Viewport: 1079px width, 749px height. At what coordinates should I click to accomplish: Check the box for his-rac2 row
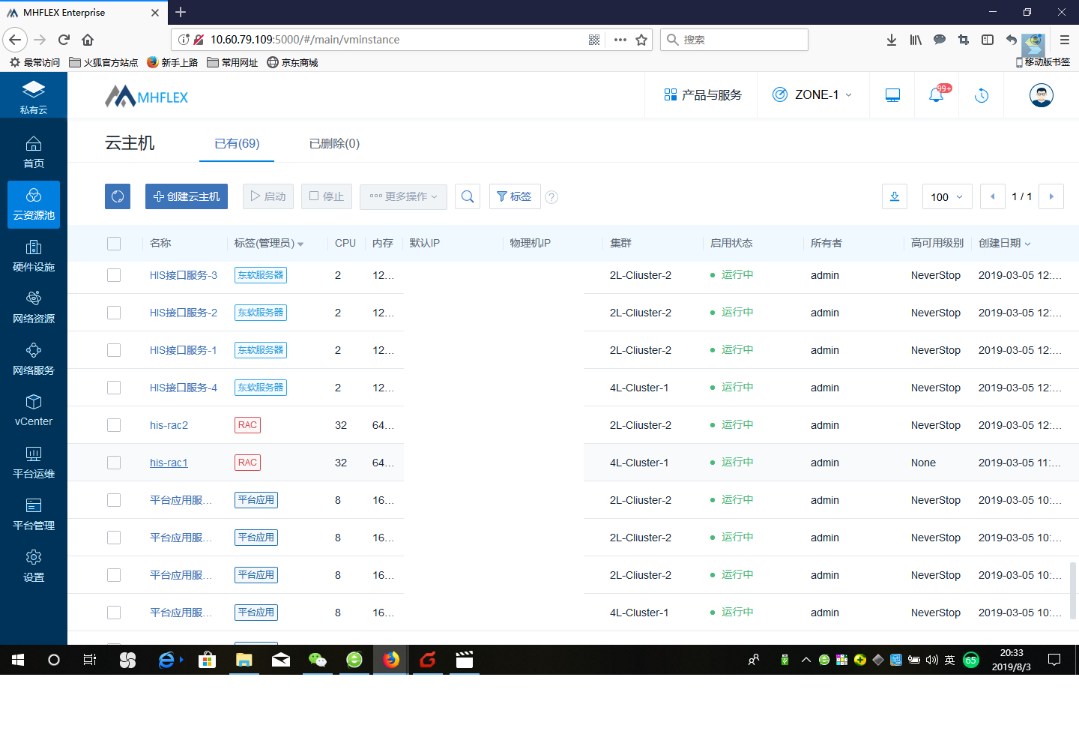tap(114, 425)
